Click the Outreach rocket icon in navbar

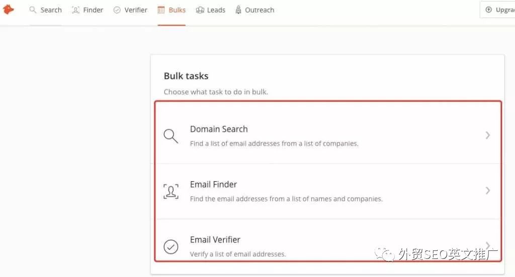click(238, 10)
